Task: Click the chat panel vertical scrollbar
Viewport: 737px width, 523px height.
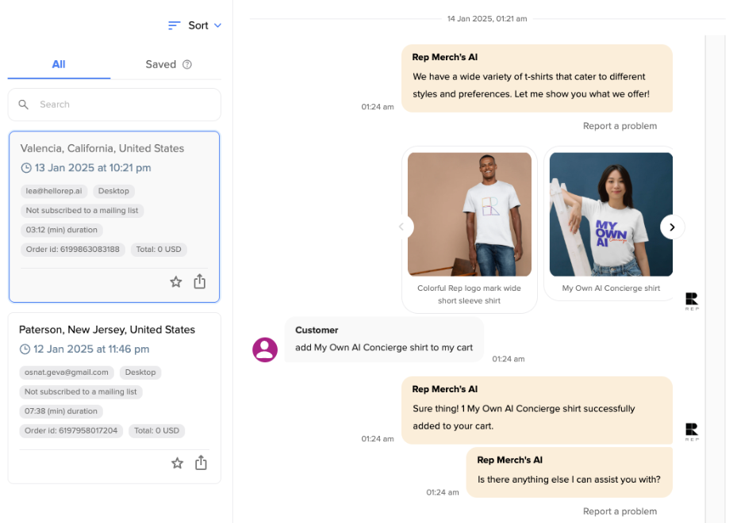Action: 715,277
